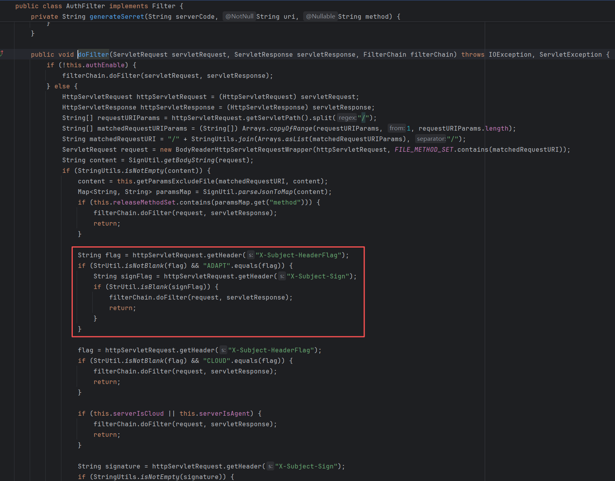615x481 pixels.
Task: Click the from: parameter hint in copyOfRange
Action: [x=397, y=128]
